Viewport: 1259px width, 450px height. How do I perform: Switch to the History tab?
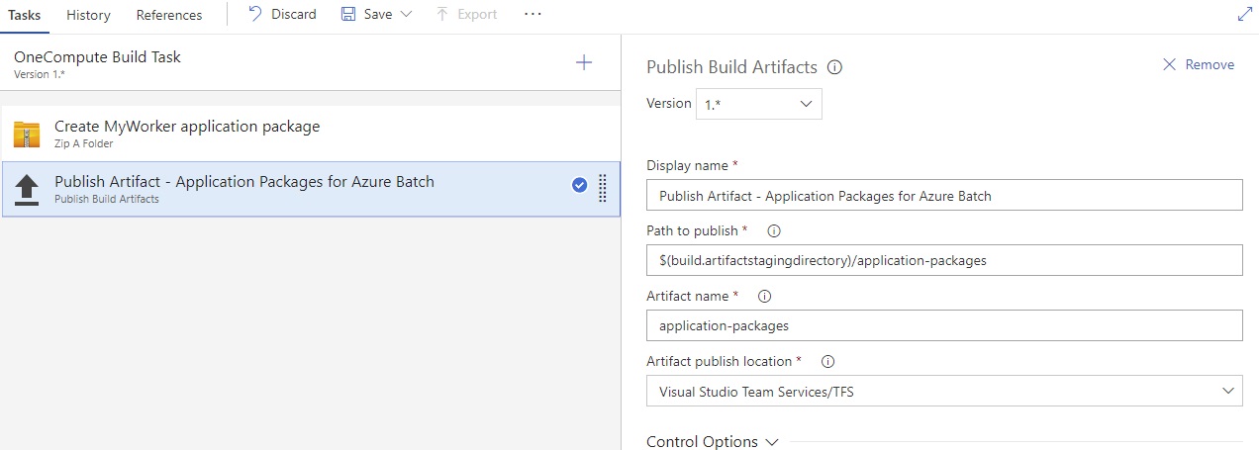(88, 15)
